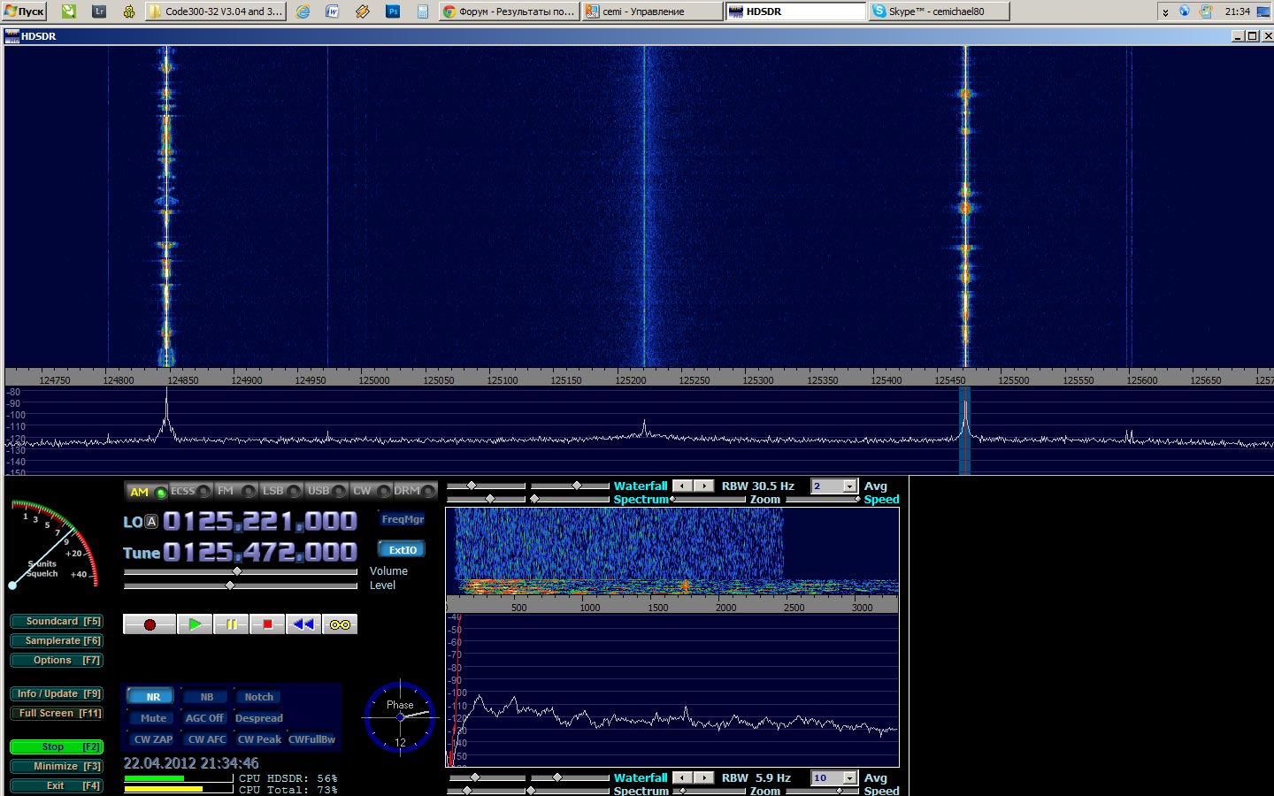
Task: Select FM demodulation mode
Action: point(236,492)
